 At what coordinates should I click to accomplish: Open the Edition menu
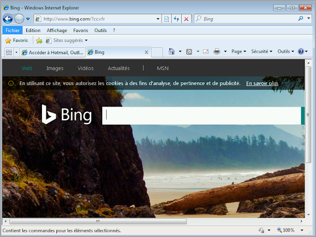coord(33,31)
